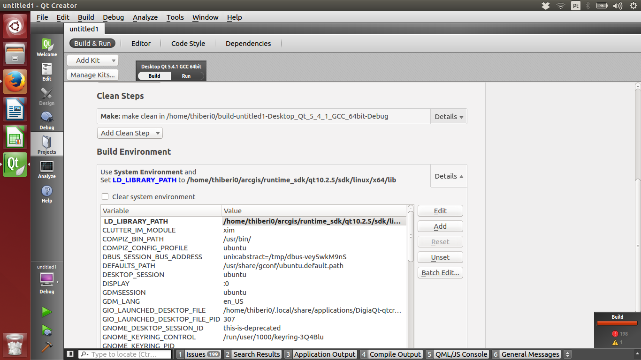Open Welcome mode in Qt Creator sidebar
The image size is (641, 360).
[47, 47]
